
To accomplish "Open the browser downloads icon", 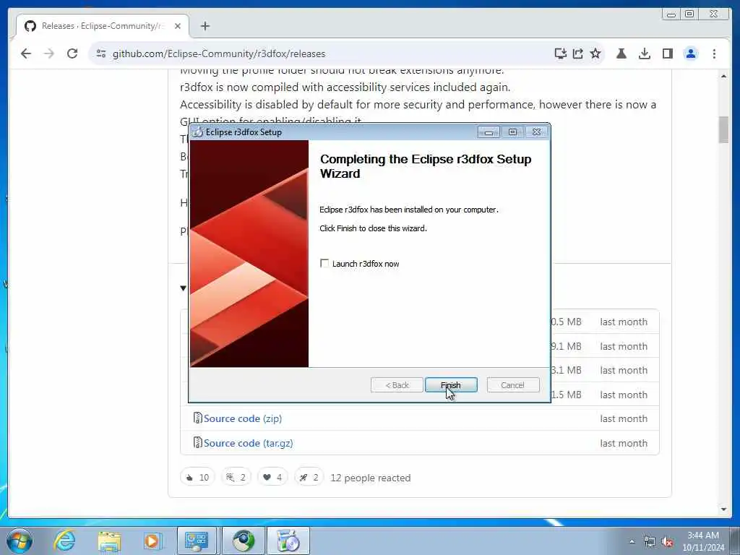I will click(644, 53).
